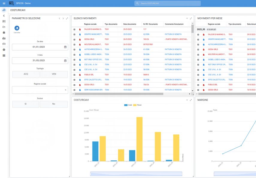The image size is (256, 178).
Task: Expand the COSTI/RICAVI chart panel fullscreen
Action: [x=191, y=100]
